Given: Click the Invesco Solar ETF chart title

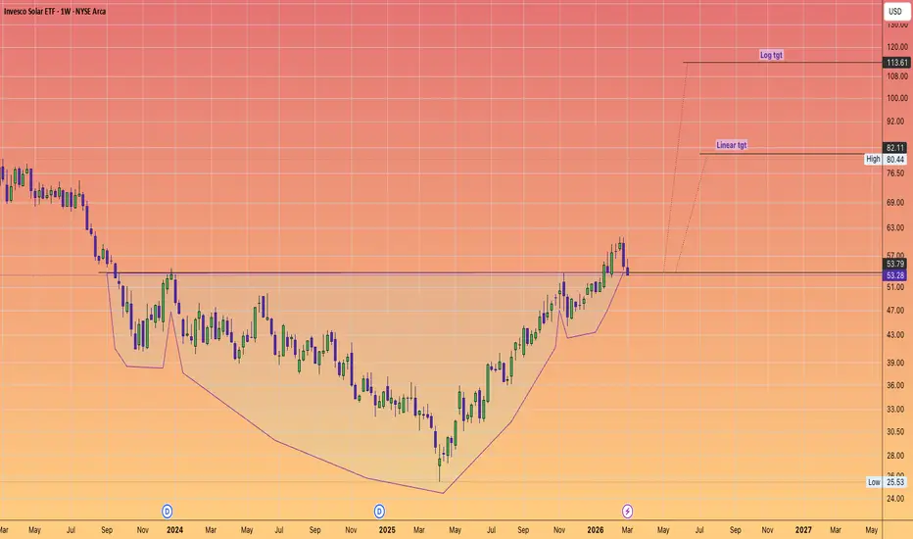Looking at the screenshot, I should pos(55,11).
